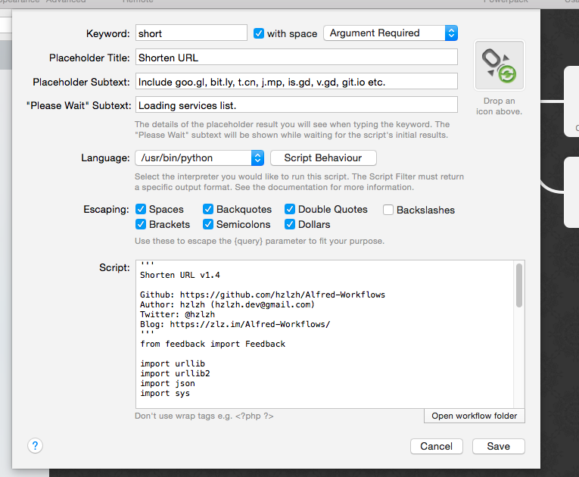Click the 'Blog: https://zlz.im' script line
The width and height of the screenshot is (579, 477).
pos(235,324)
